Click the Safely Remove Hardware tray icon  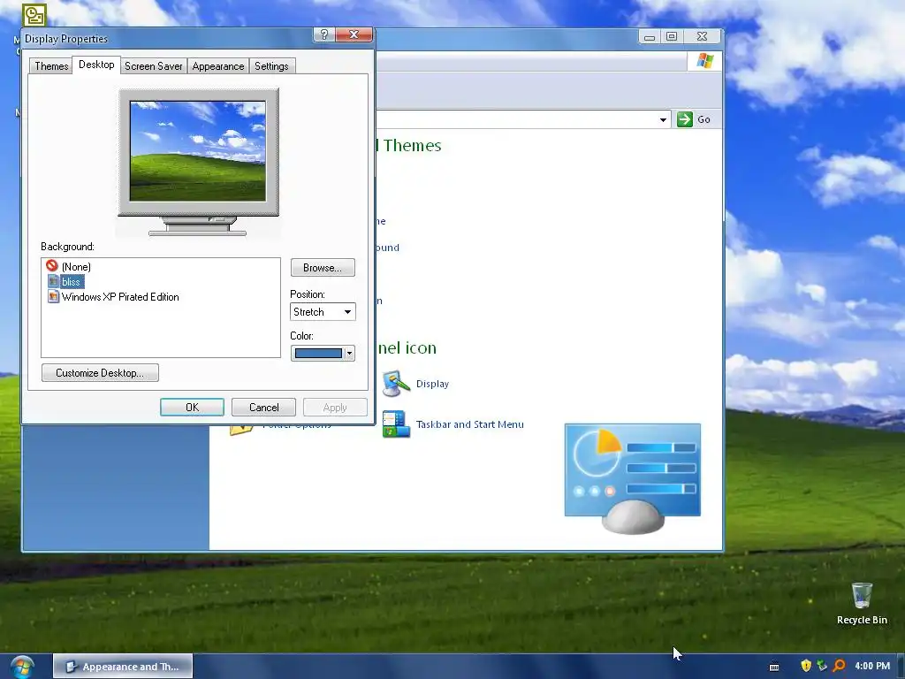(822, 666)
